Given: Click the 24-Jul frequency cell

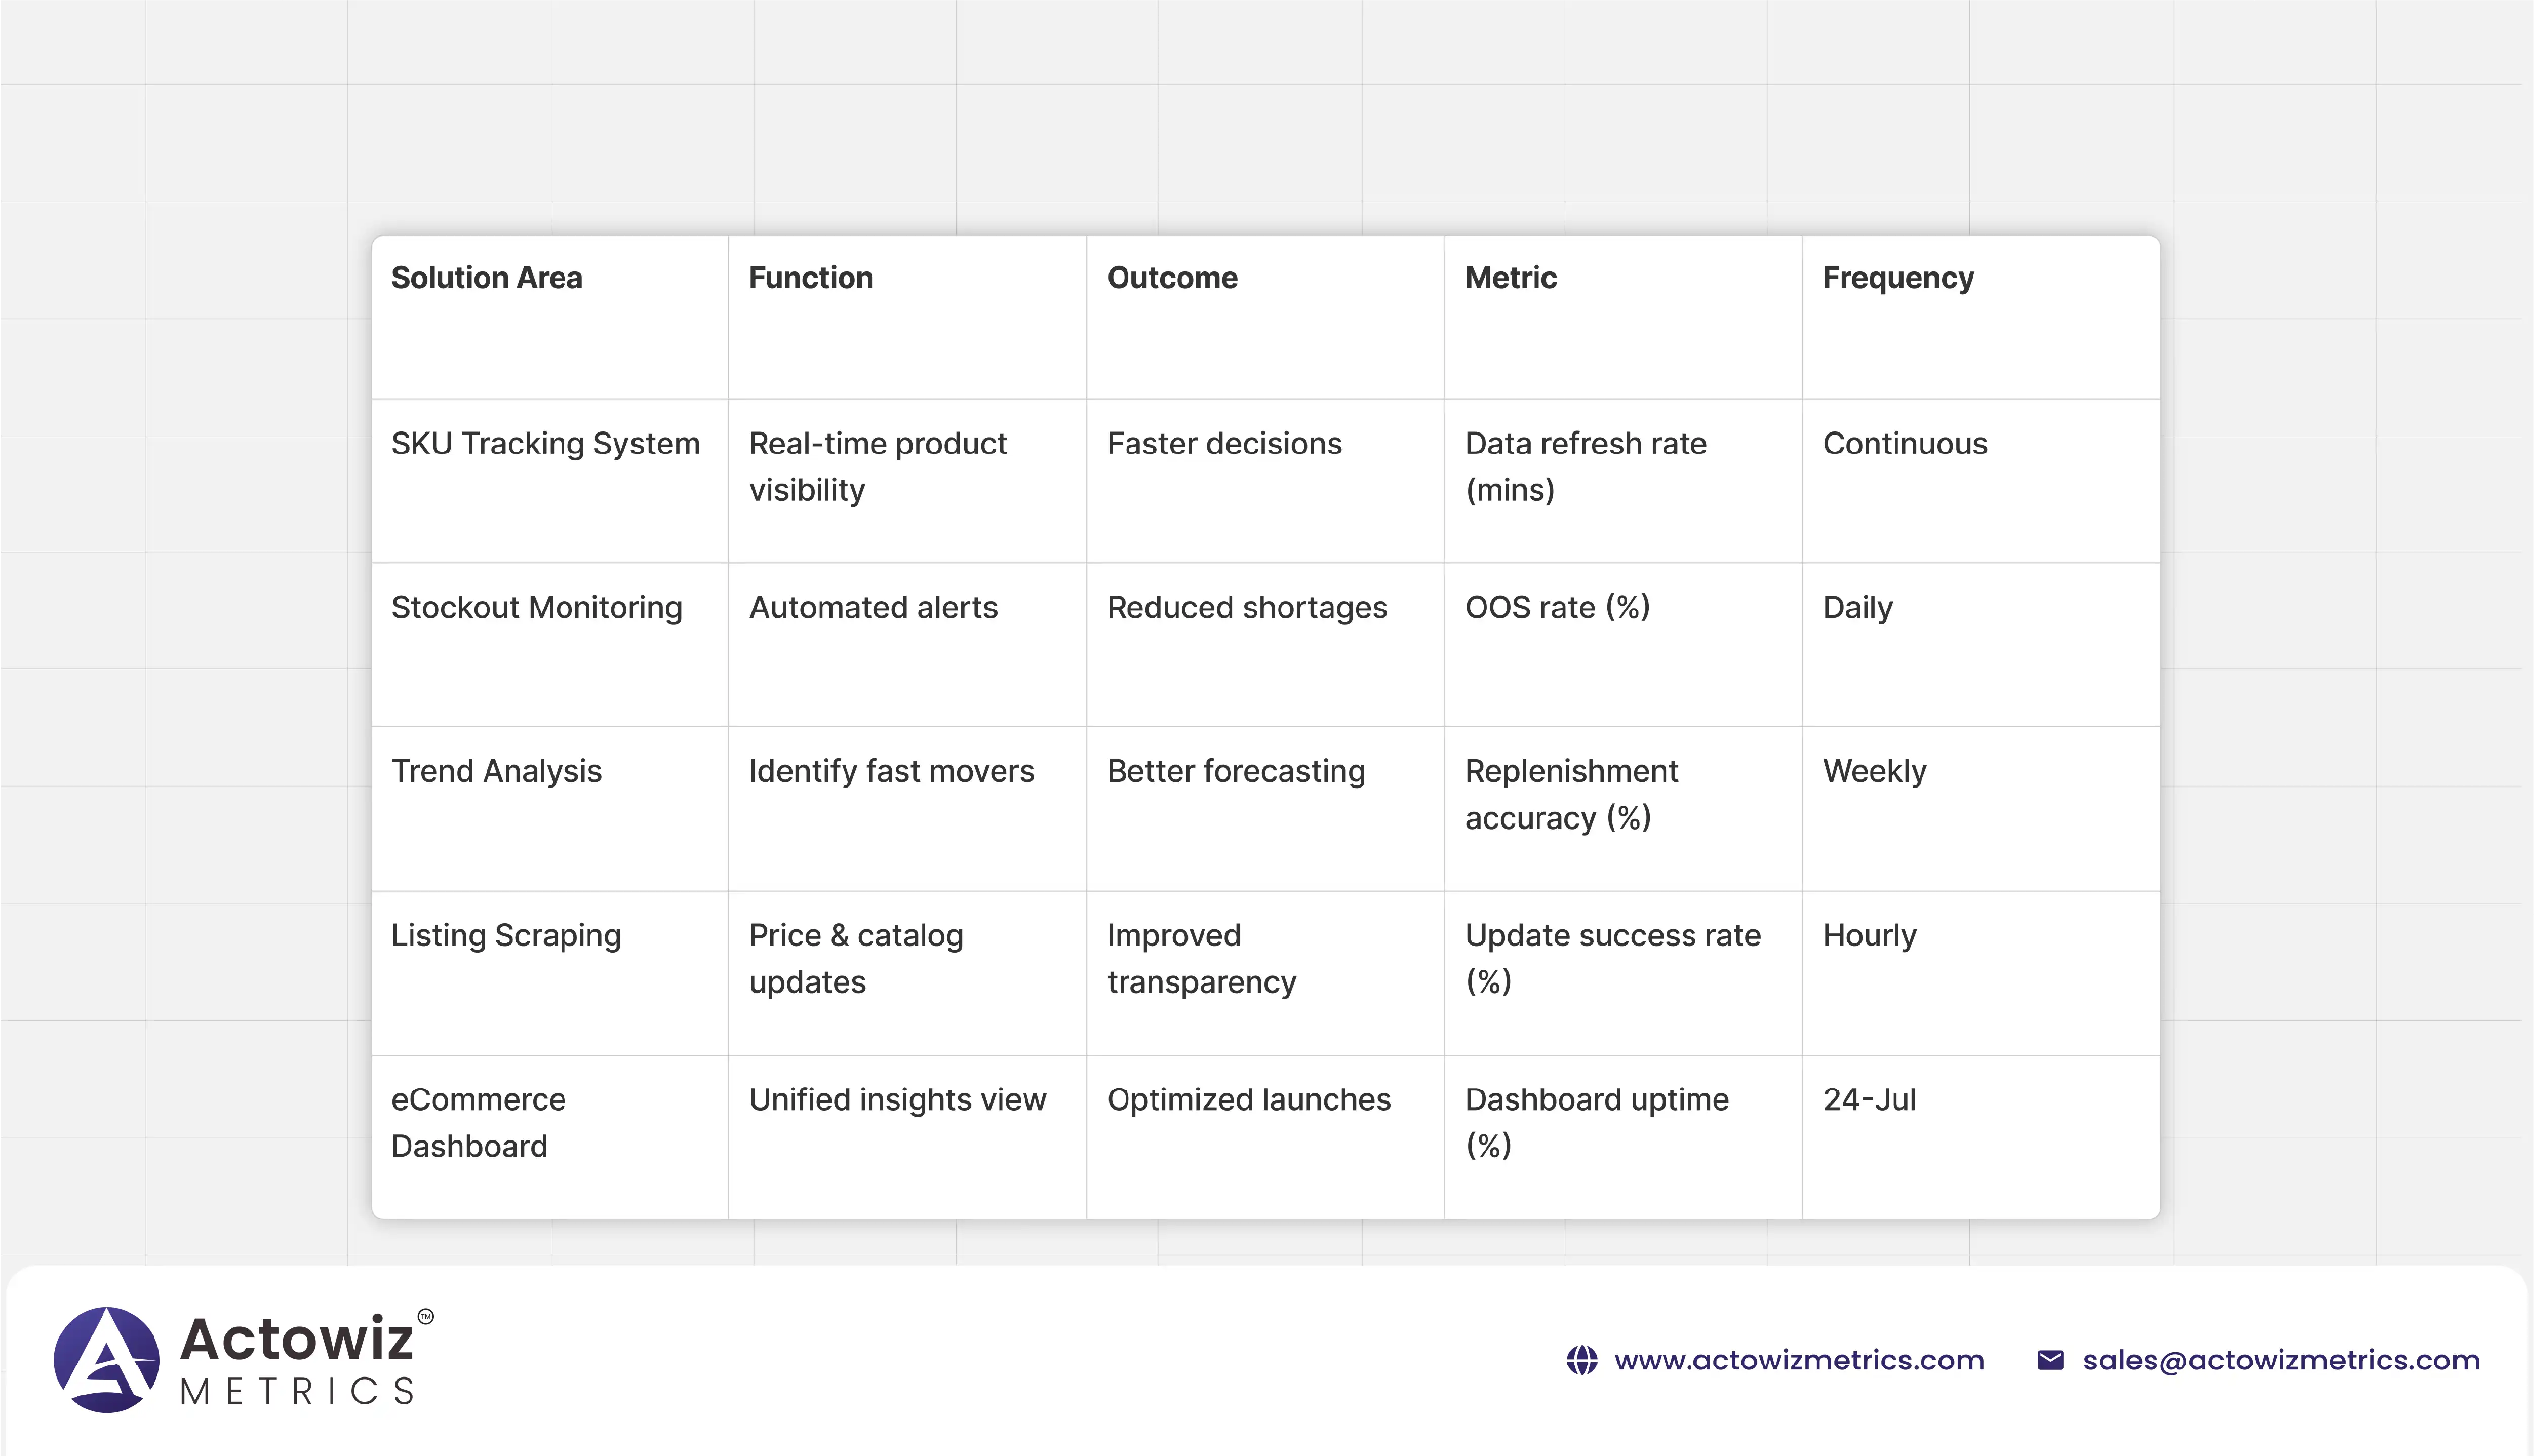Looking at the screenshot, I should [1868, 1100].
